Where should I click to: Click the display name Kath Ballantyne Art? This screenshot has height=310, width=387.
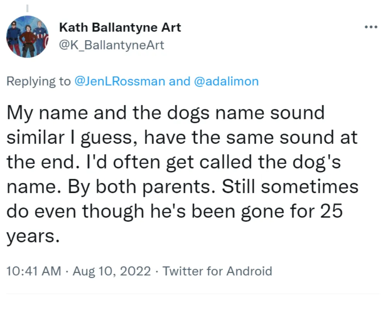coord(120,27)
